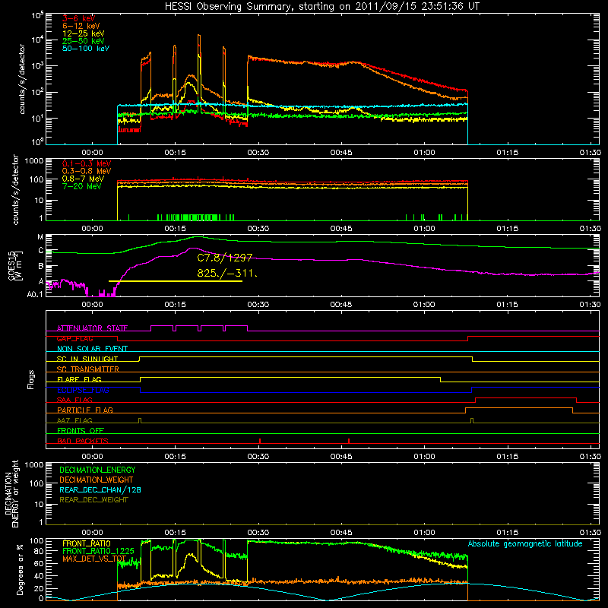Screen dimensions: 608x608
Task: Select the 12-25 keV legend label
Action: 84,33
